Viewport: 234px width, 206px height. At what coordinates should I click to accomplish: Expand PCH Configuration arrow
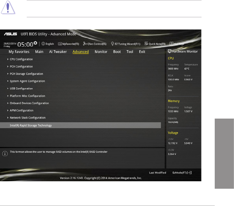coord(8,66)
